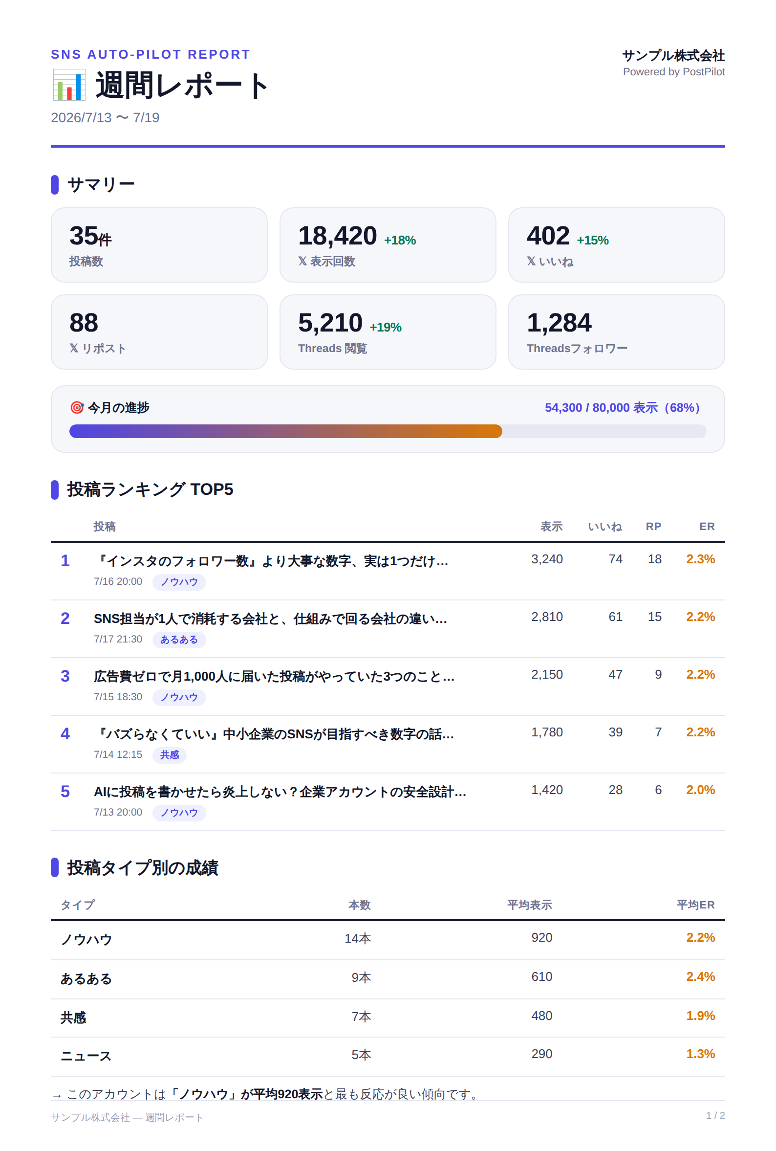The image size is (776, 1151).
Task: Select the ノウハウ tag under ranking post 5
Action: 179,812
